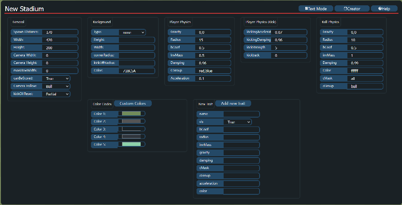Focus Player Physics cGroup field

click(x=213, y=71)
